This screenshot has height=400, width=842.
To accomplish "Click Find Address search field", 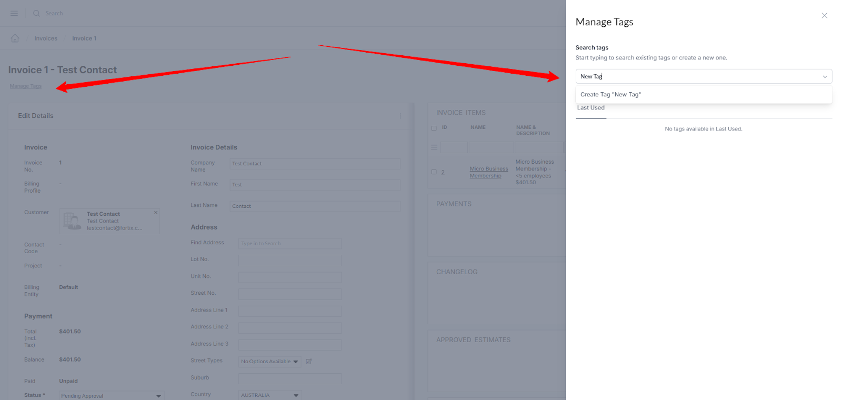I will point(290,244).
